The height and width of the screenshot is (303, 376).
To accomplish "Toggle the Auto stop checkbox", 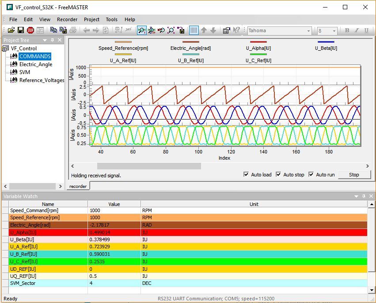I will (x=278, y=174).
